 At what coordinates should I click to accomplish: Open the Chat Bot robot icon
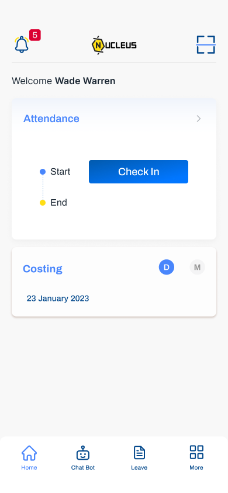point(83,453)
